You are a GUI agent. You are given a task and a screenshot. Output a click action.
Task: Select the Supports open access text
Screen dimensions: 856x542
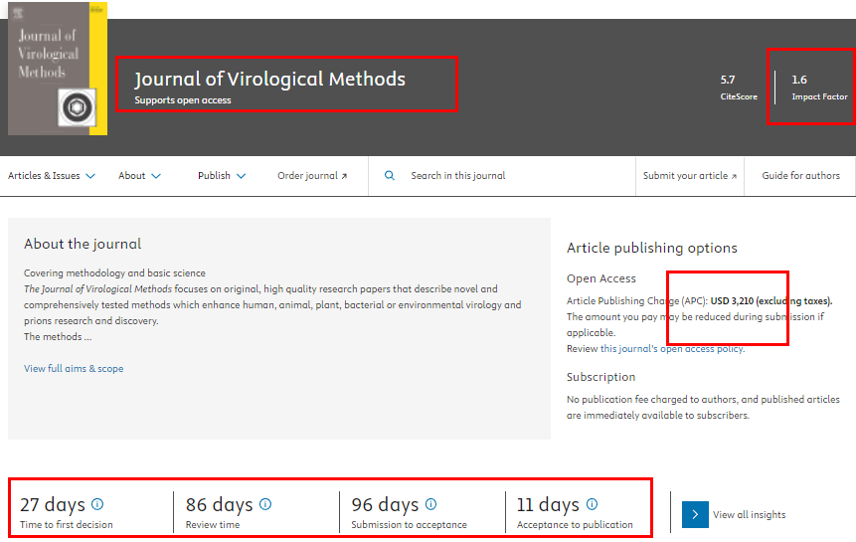[x=183, y=100]
